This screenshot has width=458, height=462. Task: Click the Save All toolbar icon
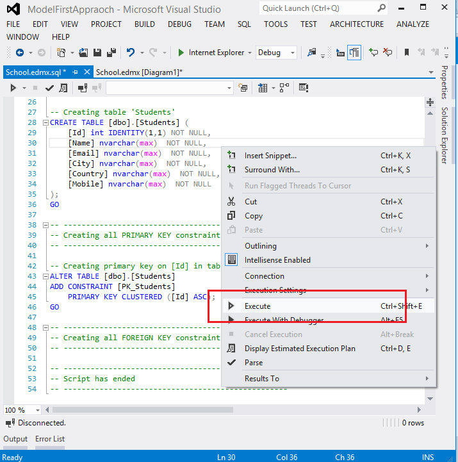[111, 53]
